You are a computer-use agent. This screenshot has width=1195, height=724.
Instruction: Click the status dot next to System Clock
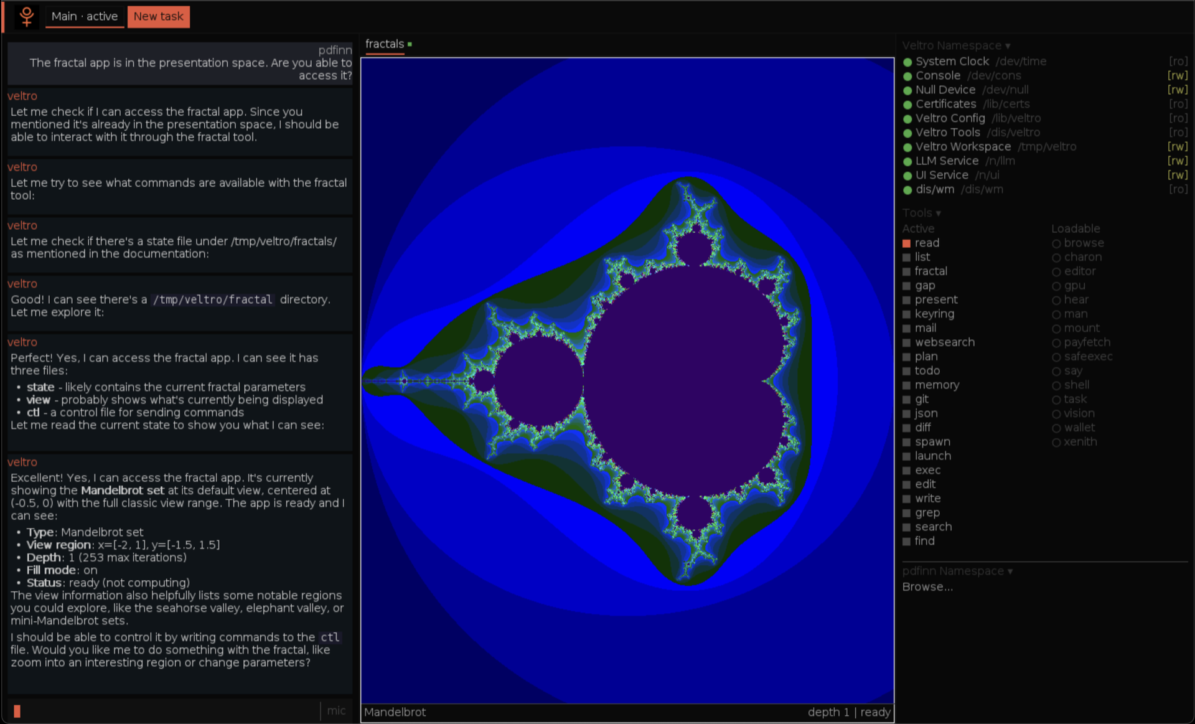pyautogui.click(x=907, y=61)
